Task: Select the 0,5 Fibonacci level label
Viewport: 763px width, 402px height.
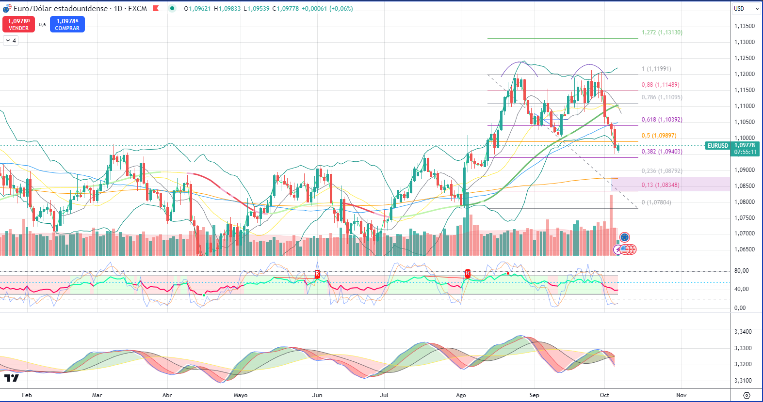Action: click(x=659, y=136)
